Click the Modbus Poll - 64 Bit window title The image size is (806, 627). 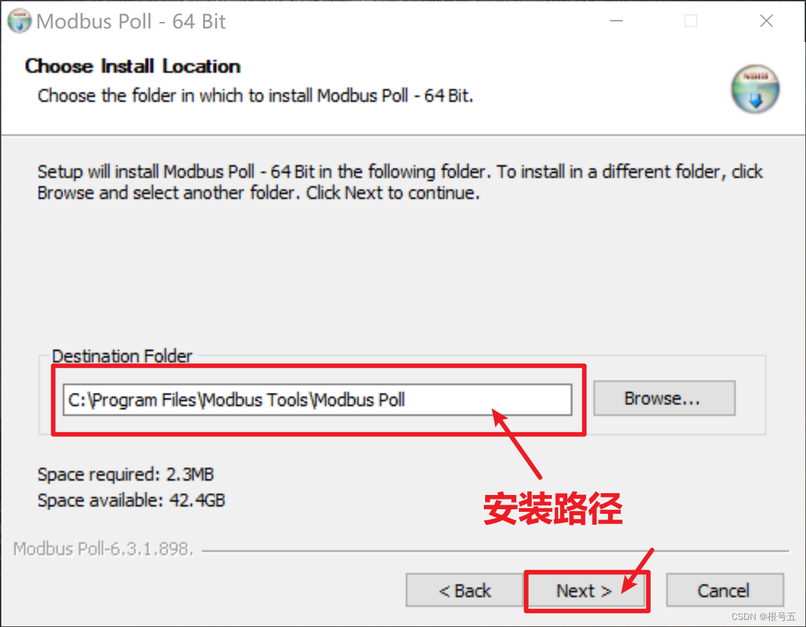(131, 21)
